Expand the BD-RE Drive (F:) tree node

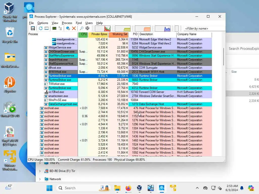(x=40, y=171)
